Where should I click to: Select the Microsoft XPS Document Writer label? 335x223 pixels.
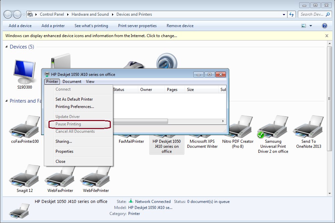202,144
